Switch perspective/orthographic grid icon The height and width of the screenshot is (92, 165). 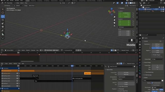click(x=114, y=26)
